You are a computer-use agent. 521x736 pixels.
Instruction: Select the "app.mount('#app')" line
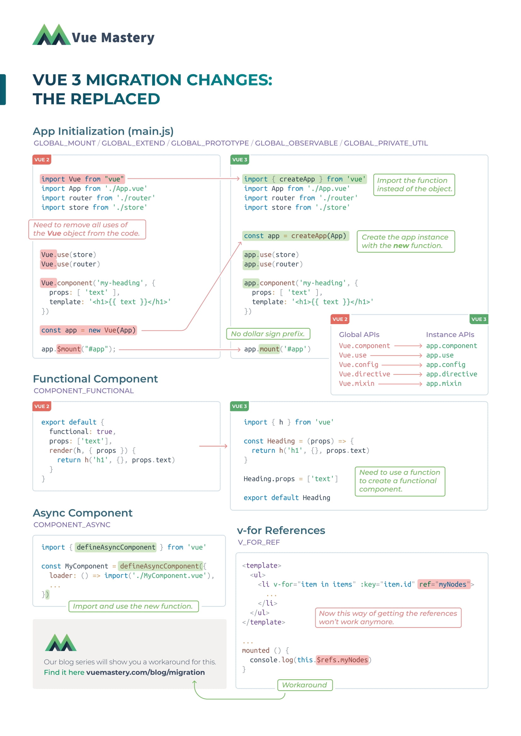(277, 349)
